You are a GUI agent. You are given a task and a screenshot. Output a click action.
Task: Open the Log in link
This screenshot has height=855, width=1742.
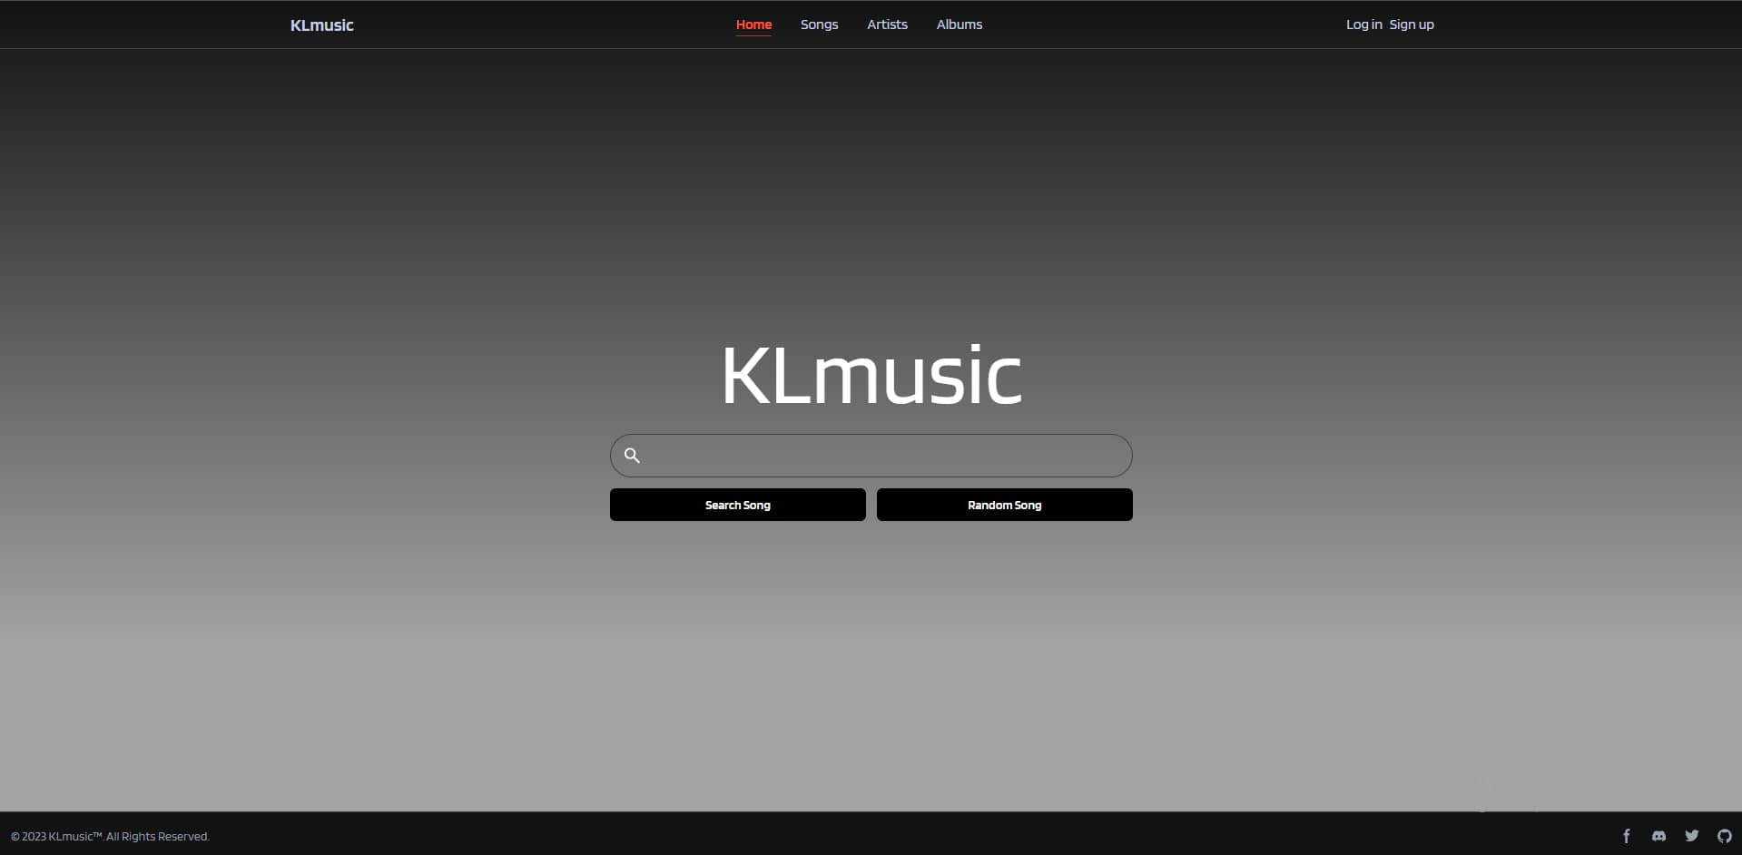click(x=1363, y=25)
